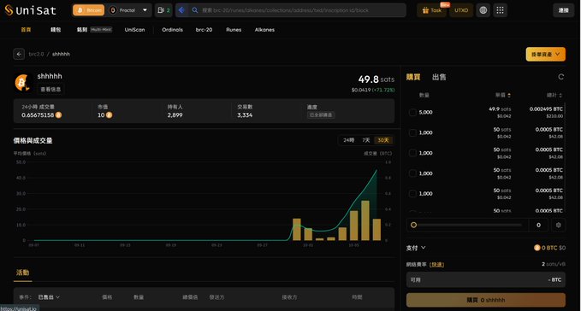Open settings gear beside amount field
The height and width of the screenshot is (311, 581).
click(559, 225)
